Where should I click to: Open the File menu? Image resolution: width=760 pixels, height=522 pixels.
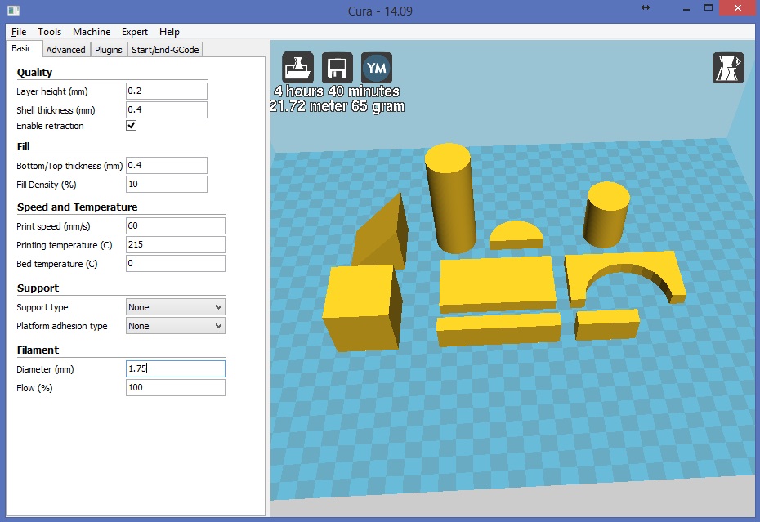coord(19,32)
